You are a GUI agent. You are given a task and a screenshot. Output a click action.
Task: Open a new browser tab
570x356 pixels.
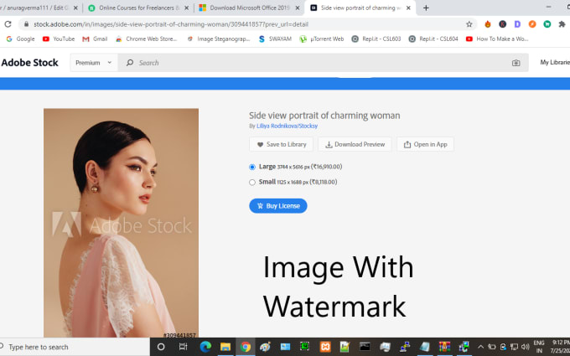pos(426,8)
